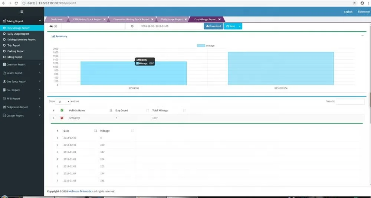Click the 8836370354 mileage bar in chart
Viewport: 371px width, 198px height.
click(x=280, y=68)
